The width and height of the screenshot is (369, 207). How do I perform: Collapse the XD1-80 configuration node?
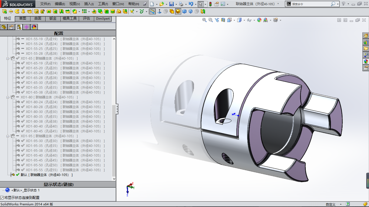(x=8, y=97)
